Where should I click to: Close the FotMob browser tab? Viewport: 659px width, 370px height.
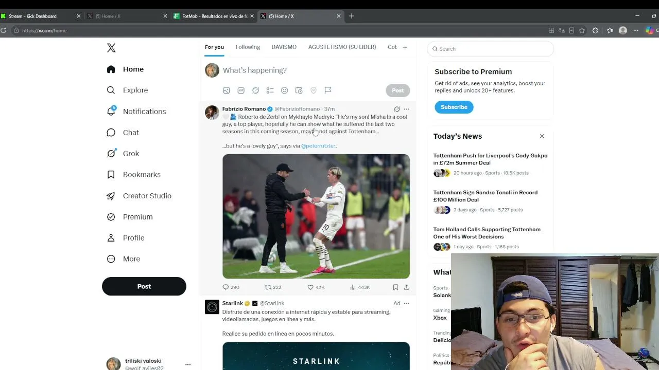(252, 16)
